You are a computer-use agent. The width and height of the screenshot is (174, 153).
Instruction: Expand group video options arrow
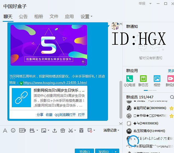(x=37, y=130)
